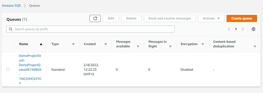The width and height of the screenshot is (263, 93).
Task: Open the DemoProjectStack queue link
Action: click(x=30, y=69)
